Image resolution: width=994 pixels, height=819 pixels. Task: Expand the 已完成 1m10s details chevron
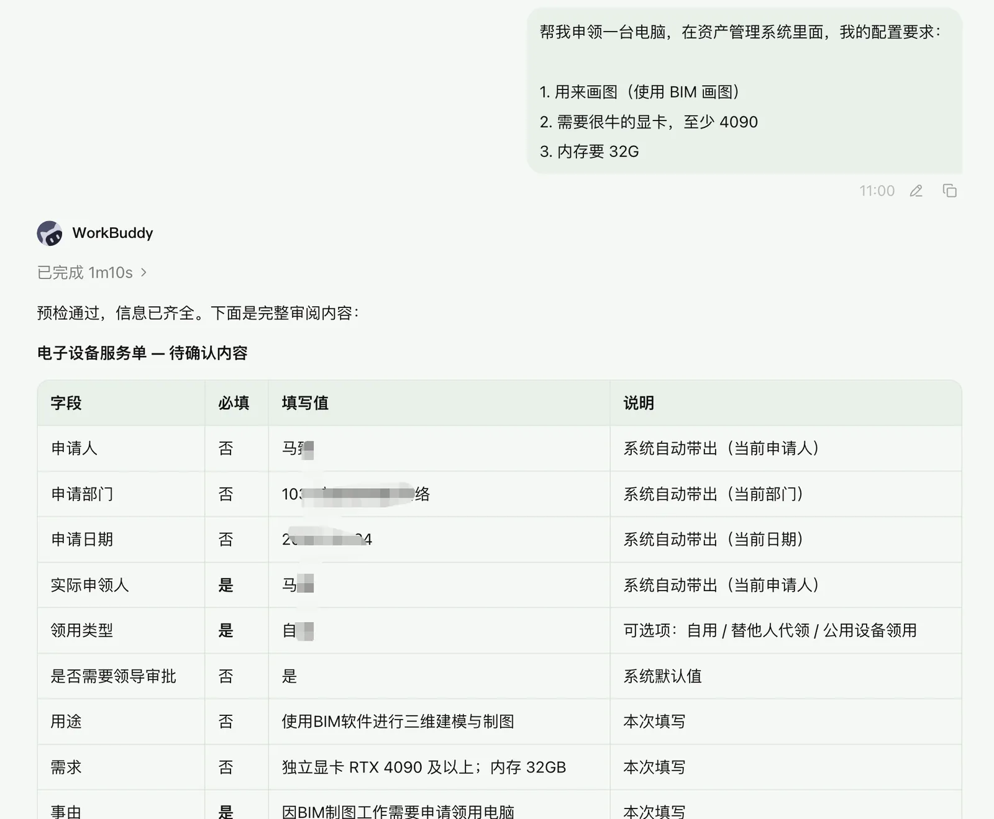pos(144,273)
